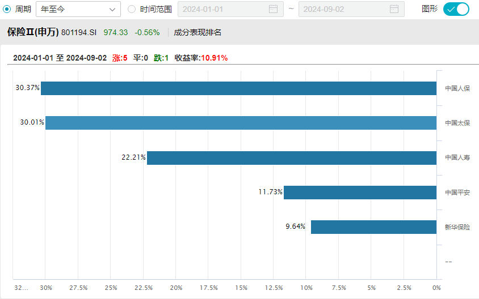Select the 周期 radio button

(x=7, y=9)
